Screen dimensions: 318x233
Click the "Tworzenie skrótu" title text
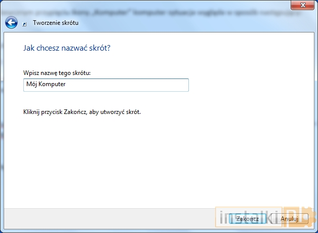tap(56, 23)
